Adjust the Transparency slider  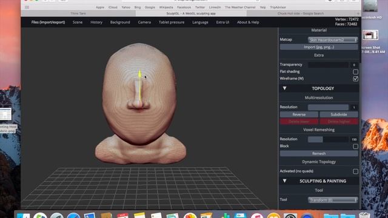pyautogui.click(x=328, y=65)
